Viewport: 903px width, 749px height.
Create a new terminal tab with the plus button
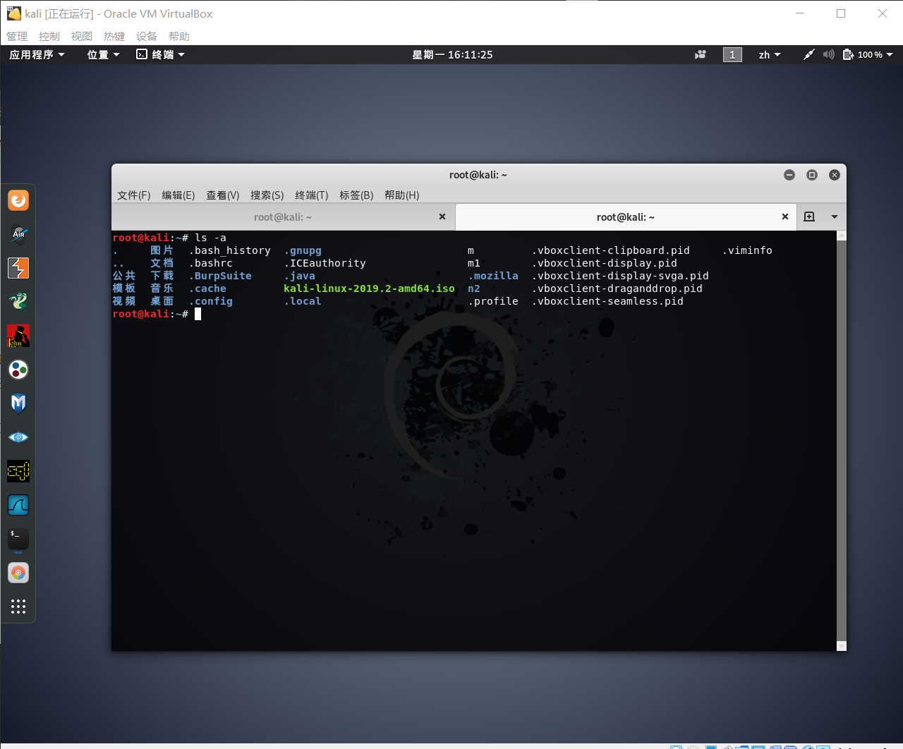coord(809,217)
